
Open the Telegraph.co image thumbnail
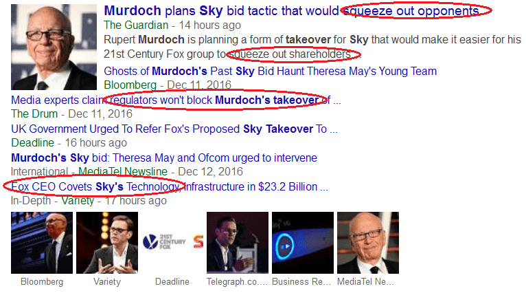point(238,243)
